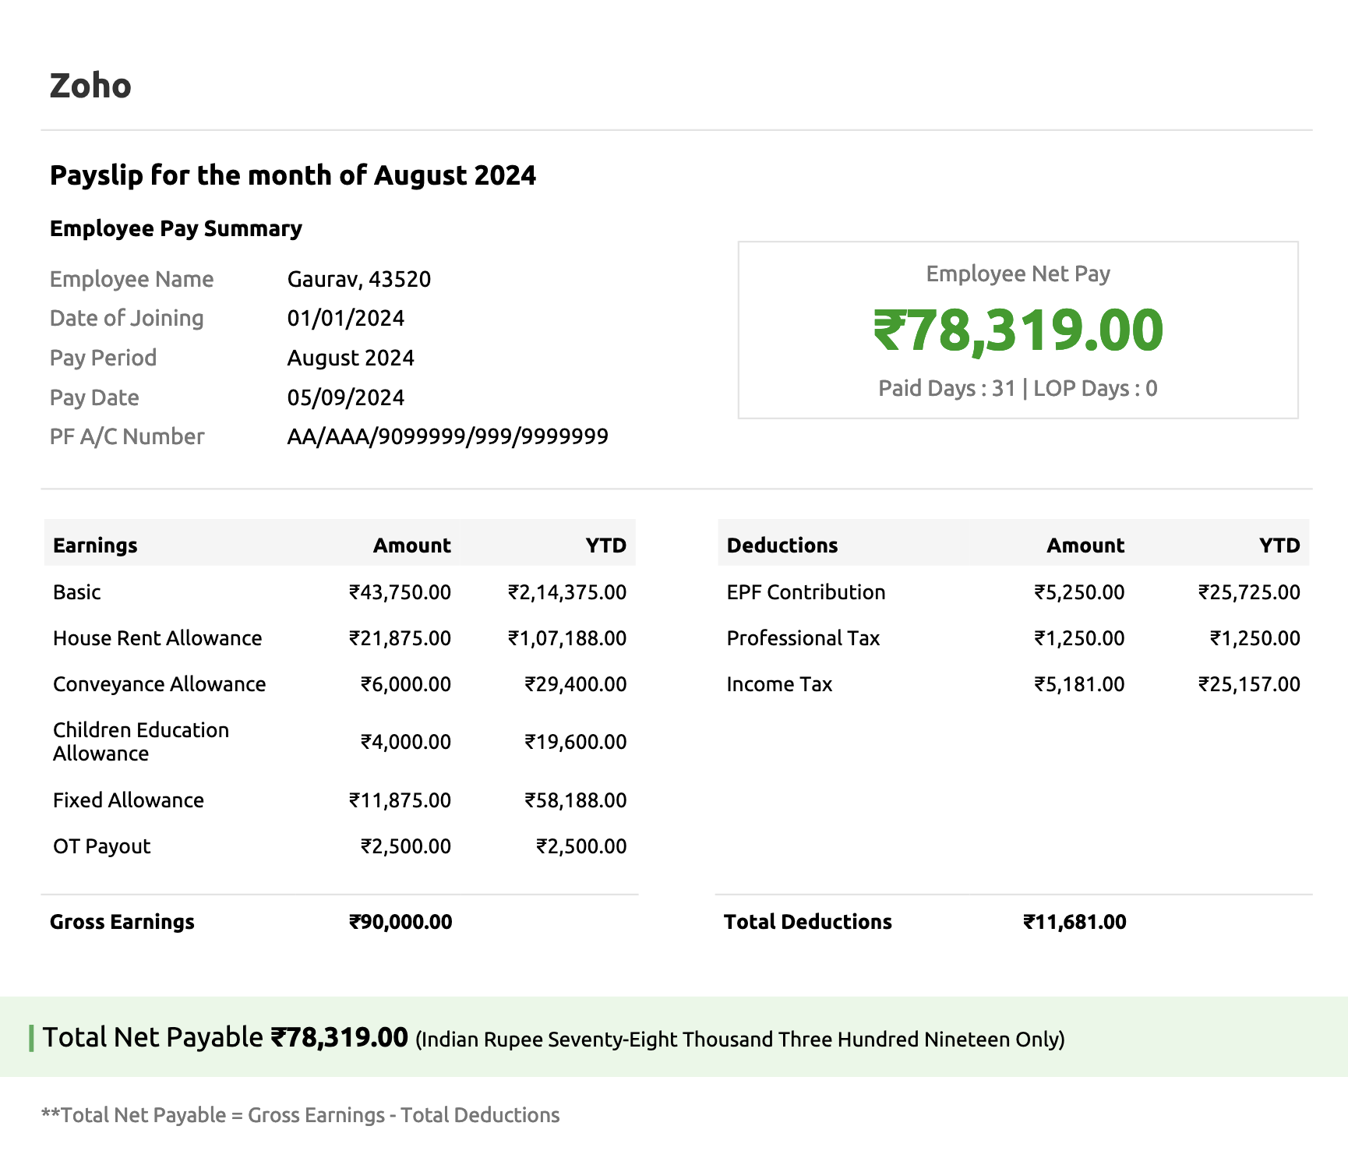
Task: Click the footnote 'Total Net Payable = Gross Earnings - Total Deductions'
Action: tap(301, 1115)
